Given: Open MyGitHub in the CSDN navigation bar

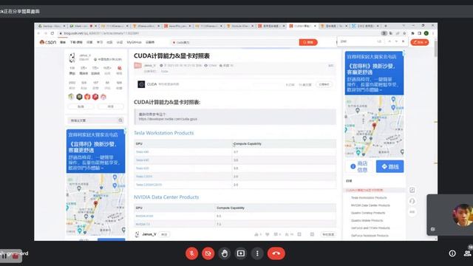Looking at the screenshot, I should 135,42.
